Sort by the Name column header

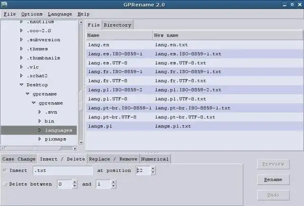tap(119, 36)
